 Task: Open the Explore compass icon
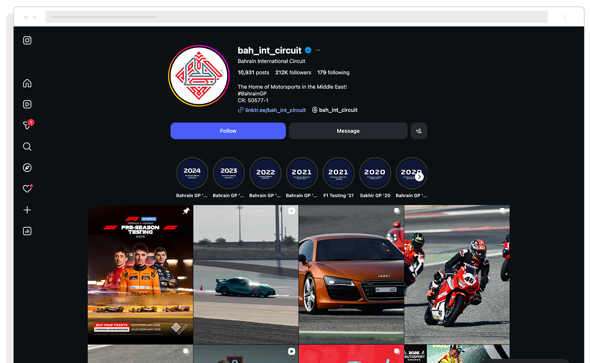coord(27,167)
